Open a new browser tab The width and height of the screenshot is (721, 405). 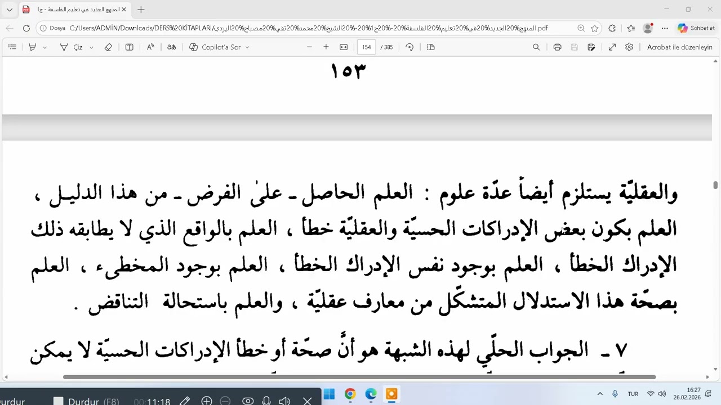coord(141,10)
